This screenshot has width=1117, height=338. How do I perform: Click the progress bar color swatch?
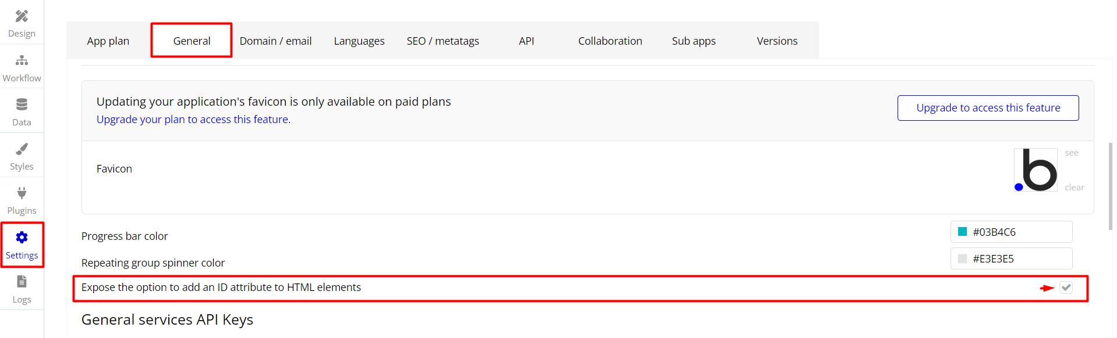[962, 232]
